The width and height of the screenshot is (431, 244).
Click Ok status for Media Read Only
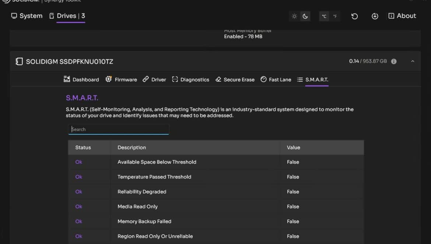[x=78, y=207]
